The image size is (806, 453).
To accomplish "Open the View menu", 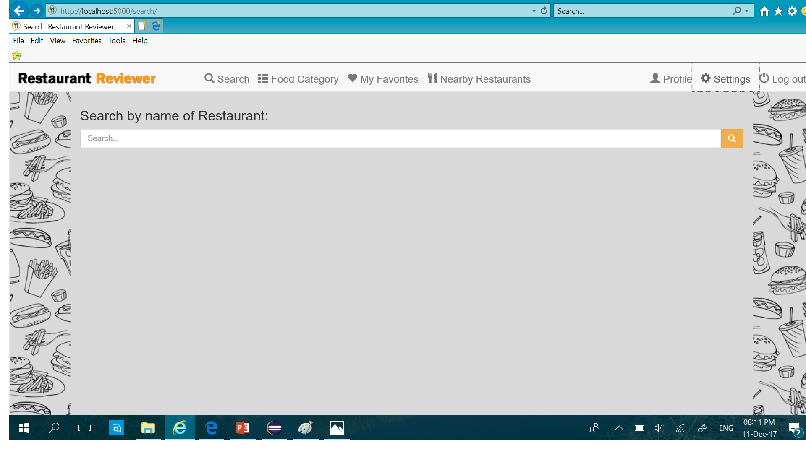I will pyautogui.click(x=58, y=41).
